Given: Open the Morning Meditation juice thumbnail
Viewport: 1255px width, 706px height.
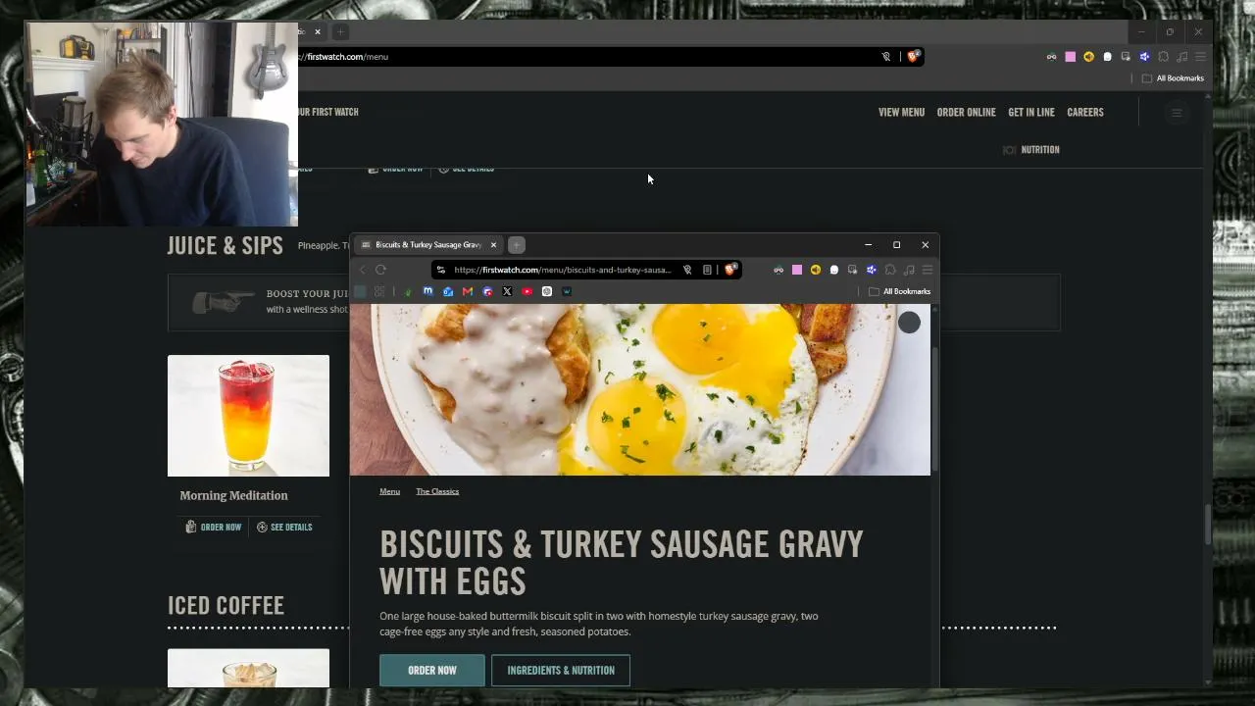Looking at the screenshot, I should point(248,416).
